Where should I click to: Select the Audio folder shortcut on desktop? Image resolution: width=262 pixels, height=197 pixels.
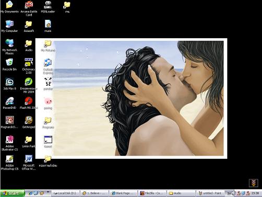29,45
